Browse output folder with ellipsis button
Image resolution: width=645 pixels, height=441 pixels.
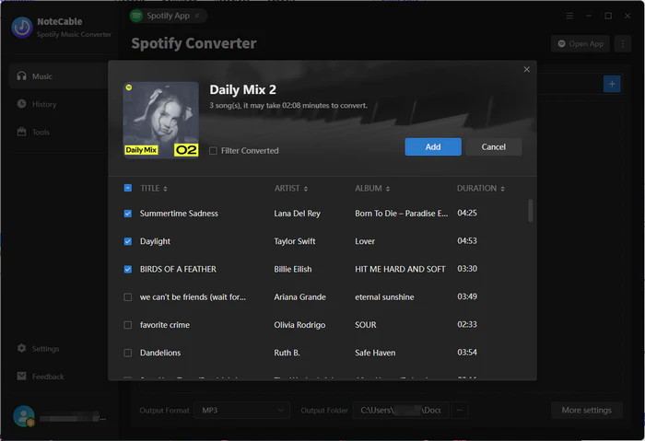click(460, 411)
